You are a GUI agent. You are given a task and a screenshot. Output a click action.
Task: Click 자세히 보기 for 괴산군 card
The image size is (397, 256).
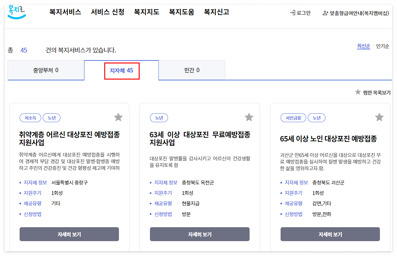(330, 234)
